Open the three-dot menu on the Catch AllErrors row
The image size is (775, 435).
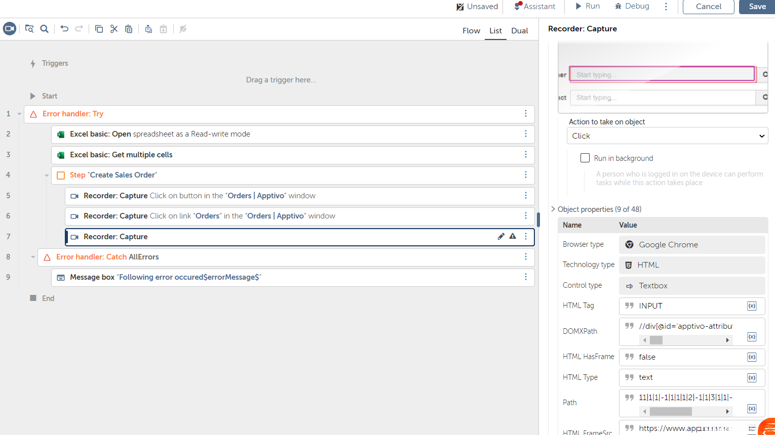click(x=526, y=257)
